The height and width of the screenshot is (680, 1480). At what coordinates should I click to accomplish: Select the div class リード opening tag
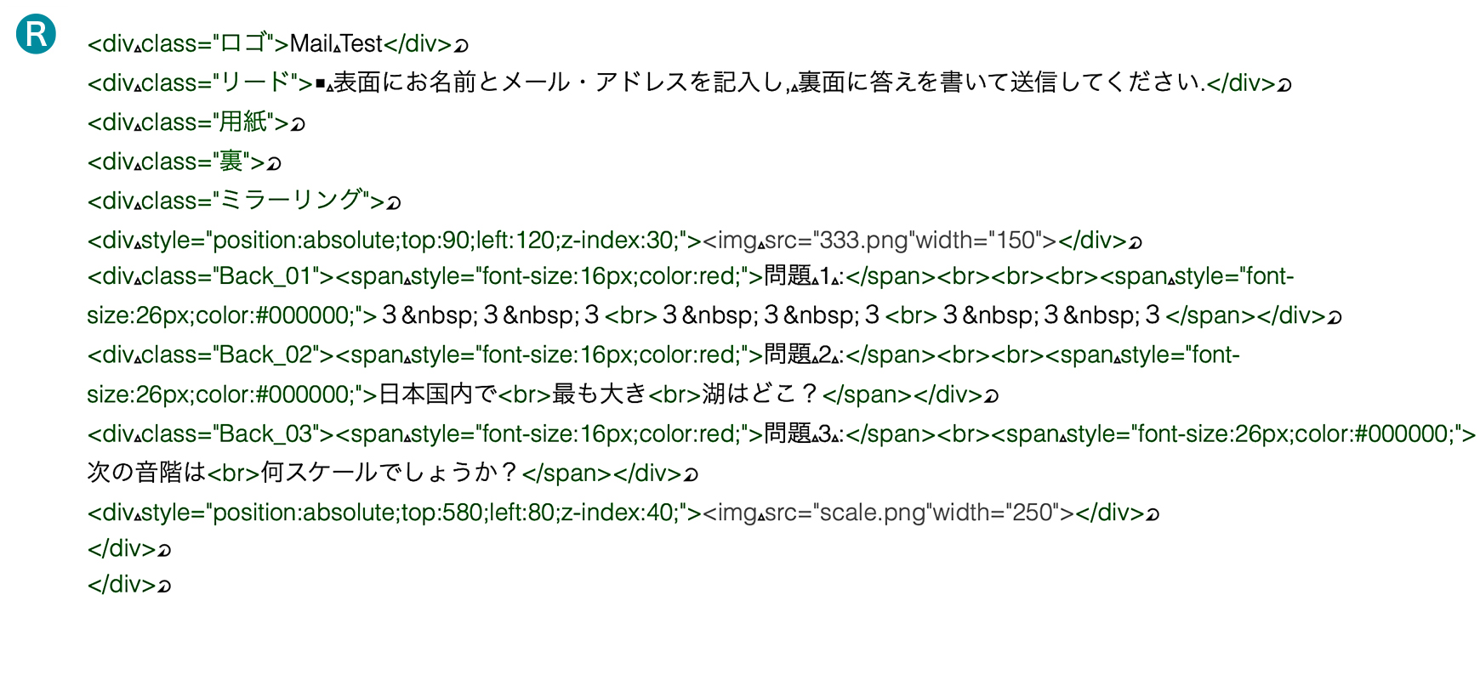pos(200,83)
